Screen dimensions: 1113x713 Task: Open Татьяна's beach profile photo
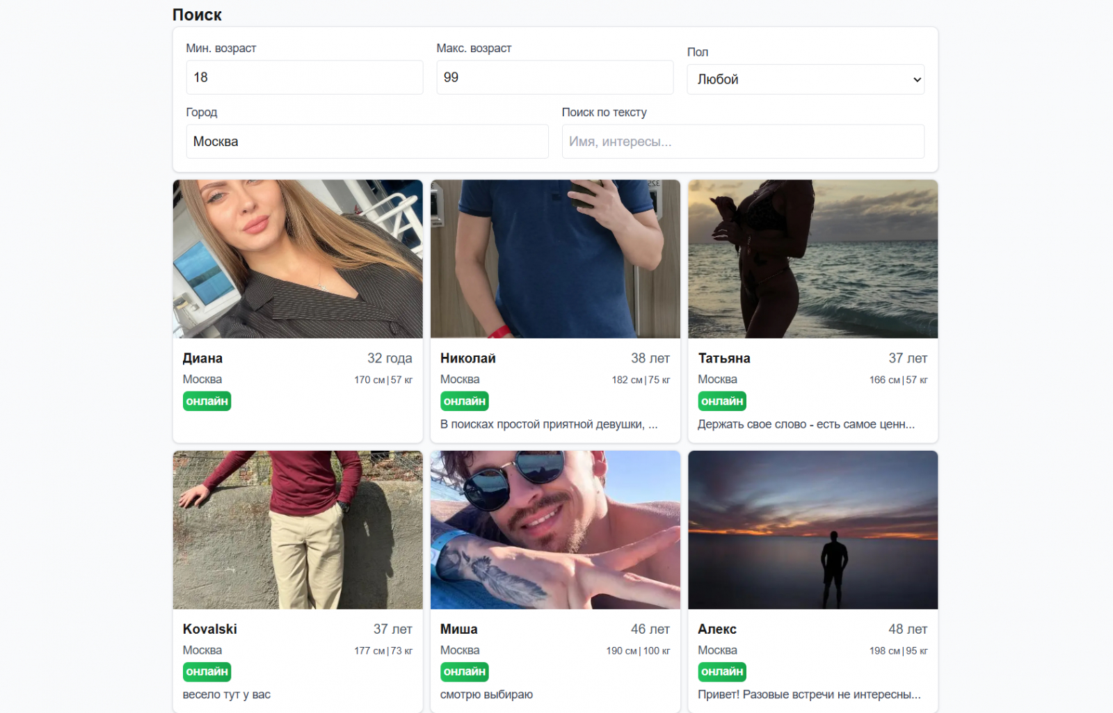812,259
